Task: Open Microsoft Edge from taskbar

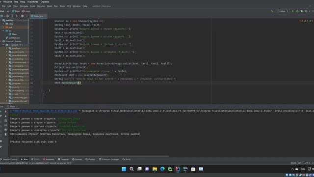Action: click(x=162, y=169)
